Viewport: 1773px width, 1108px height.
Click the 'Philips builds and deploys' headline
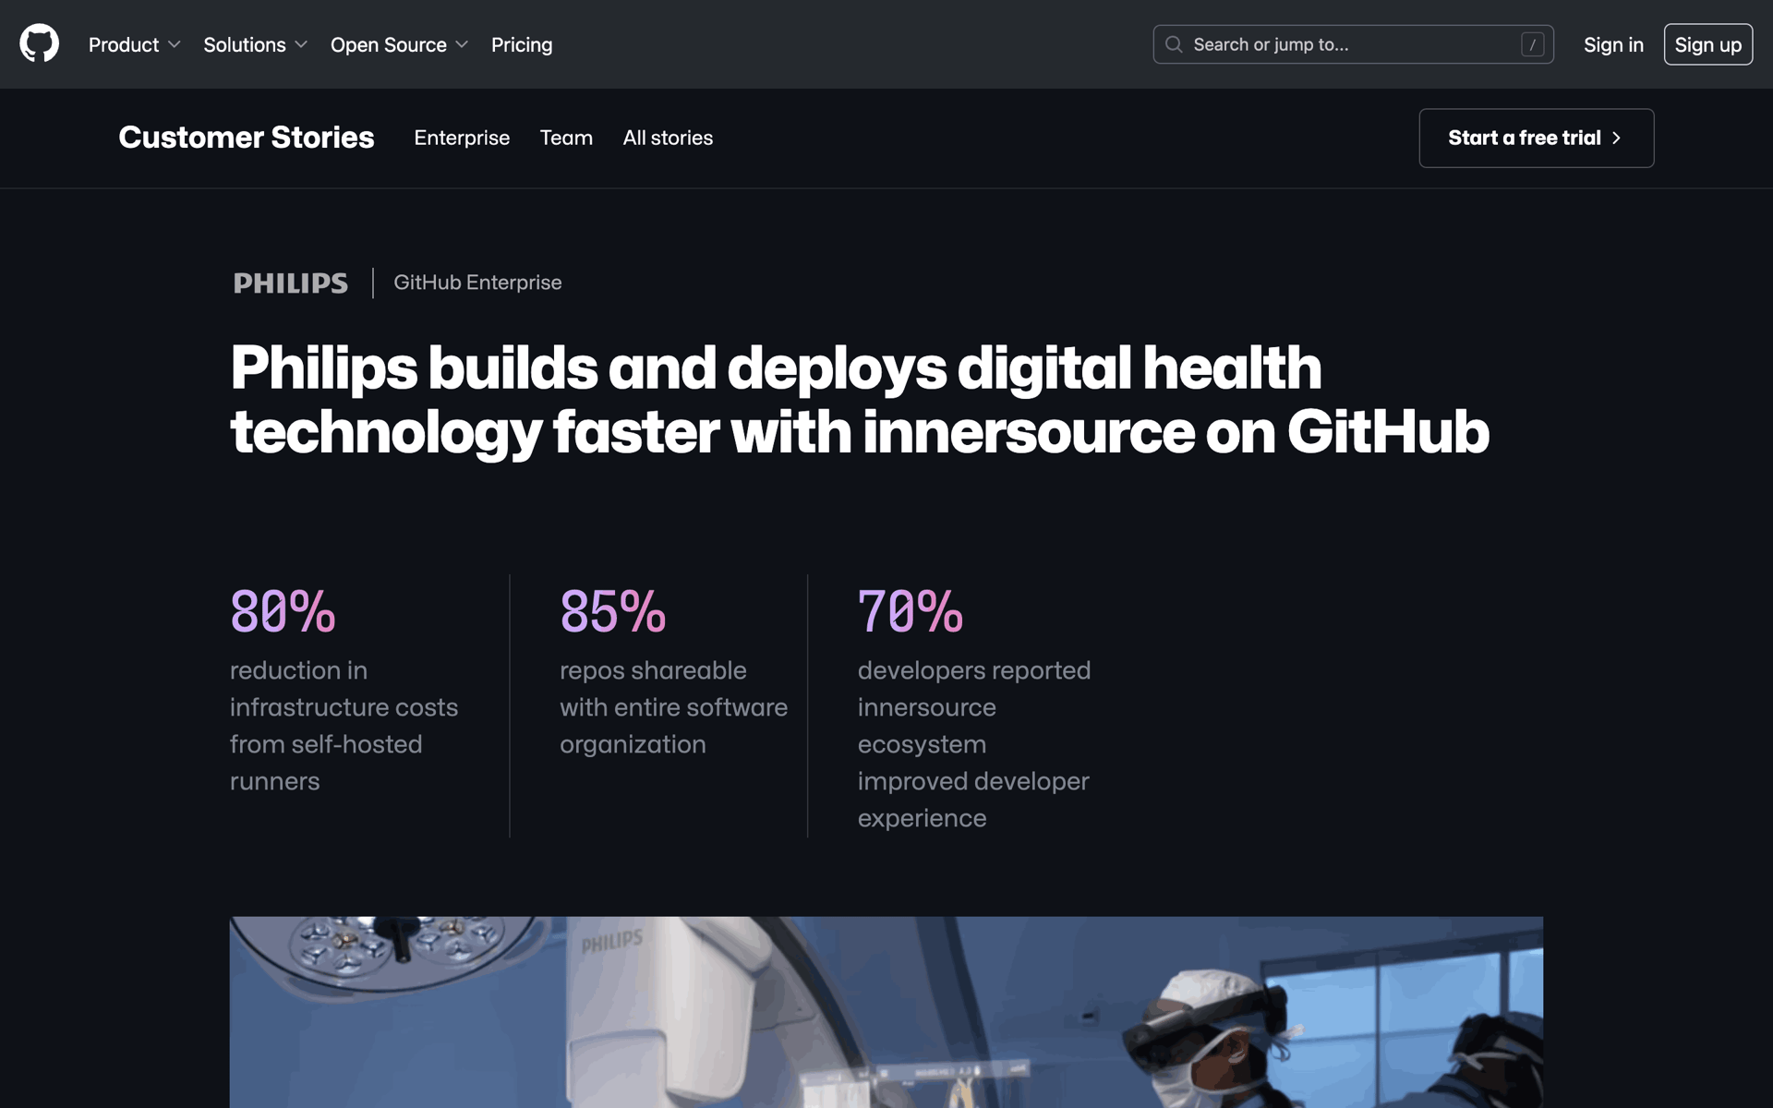point(860,399)
